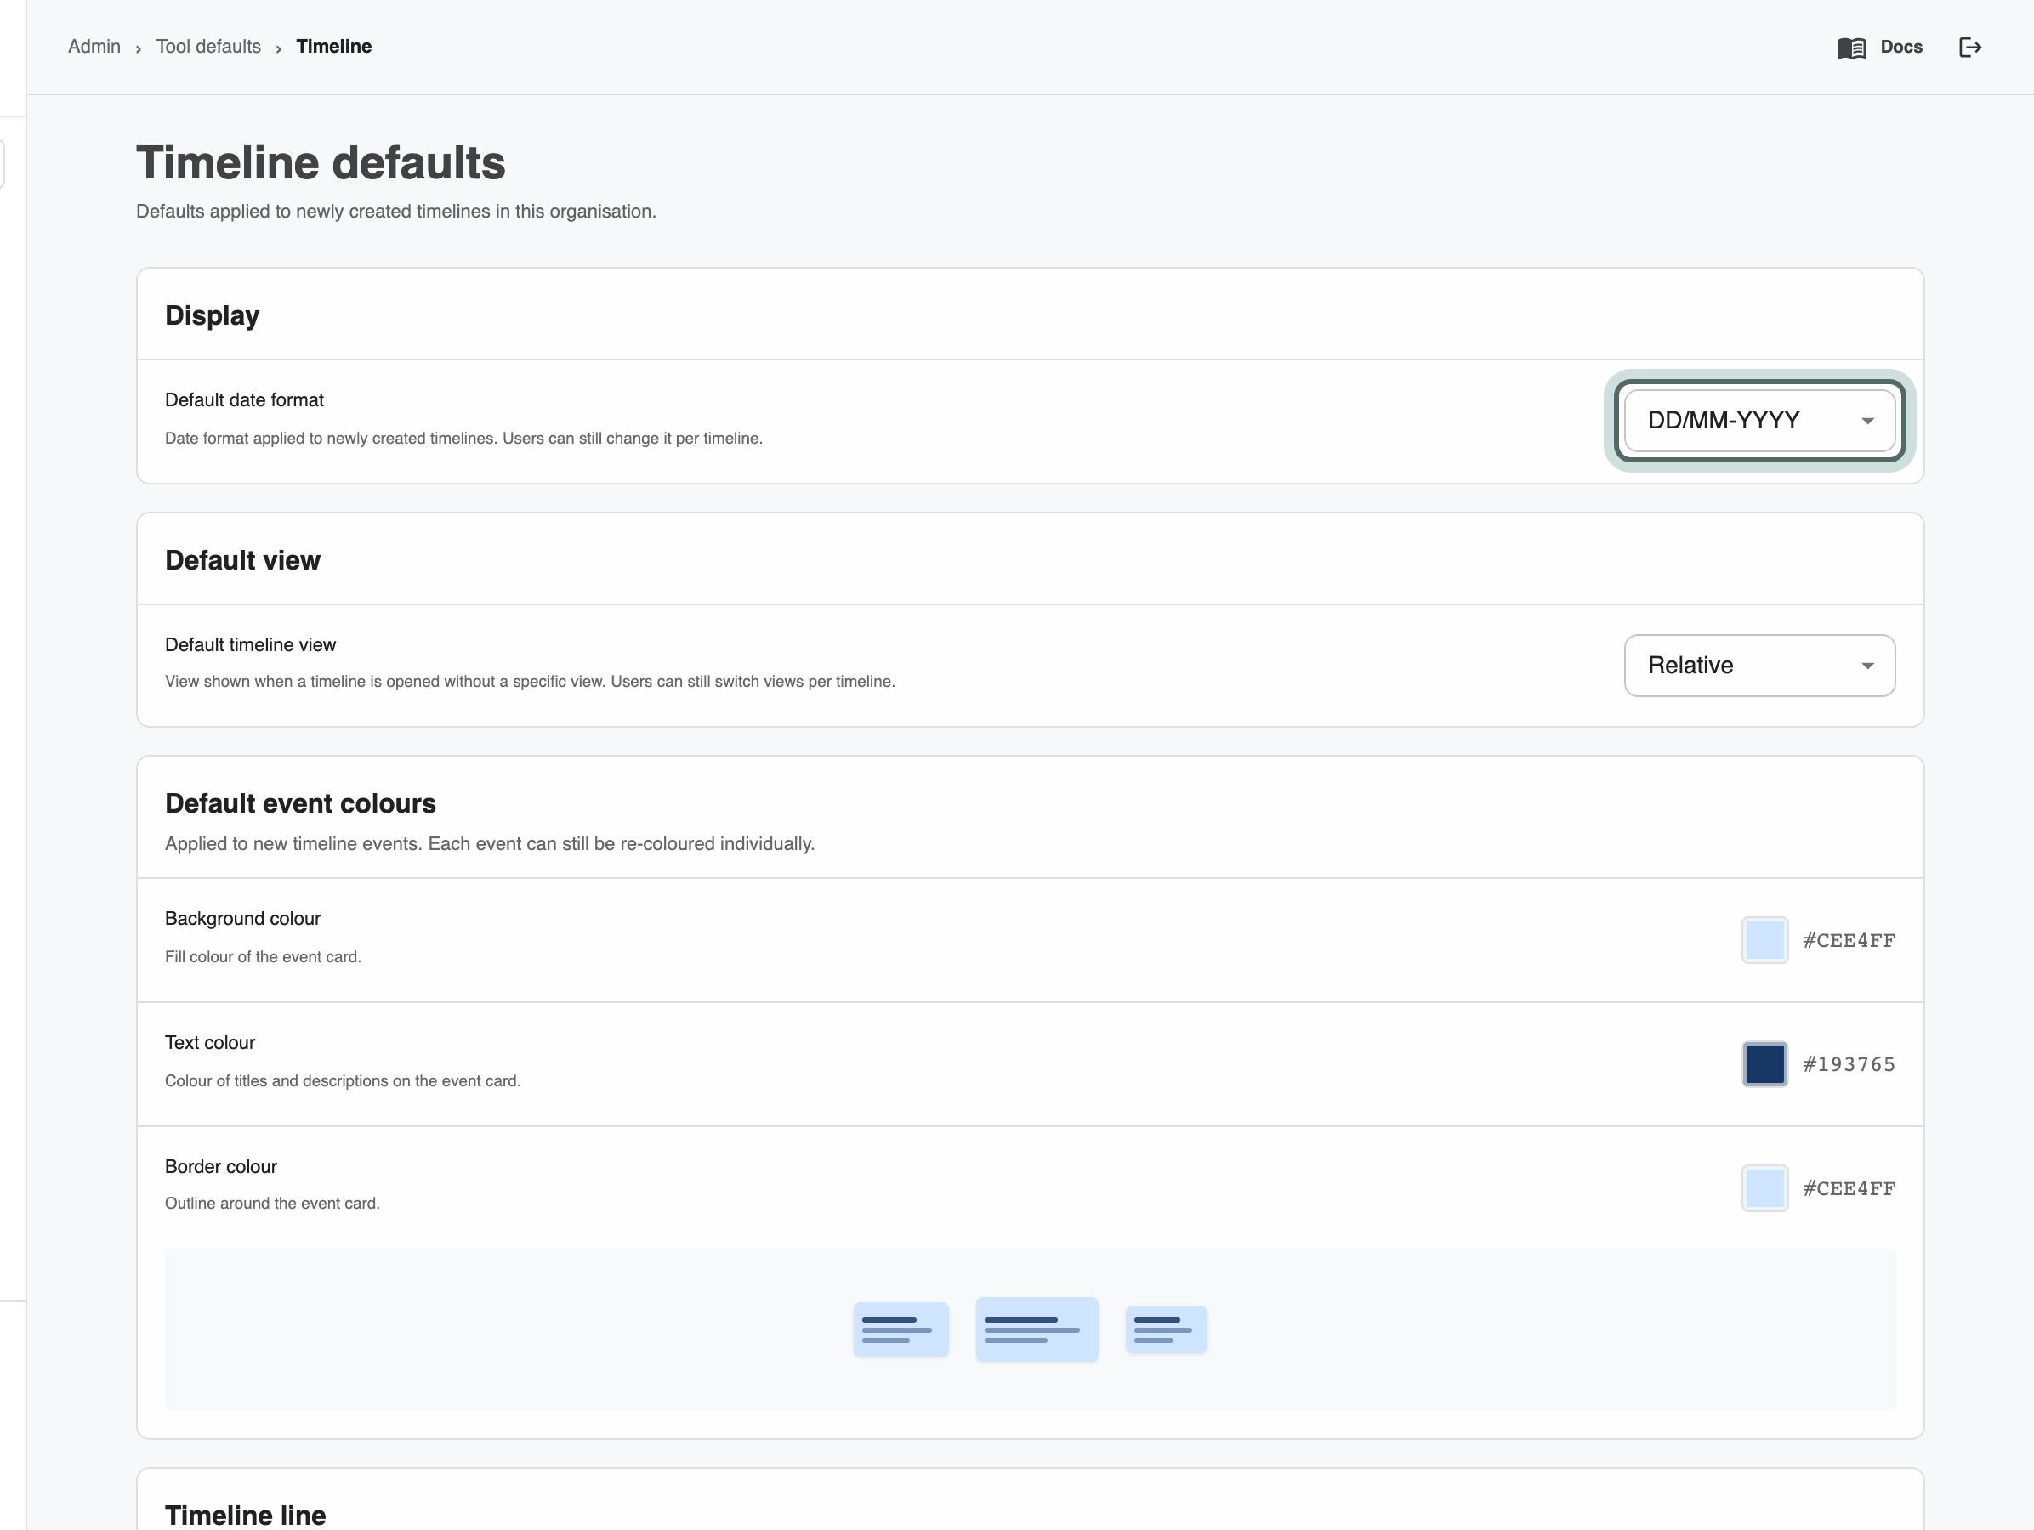Click 'Defaults applied to newly created timelines' subtitle
2034x1530 pixels.
click(396, 212)
